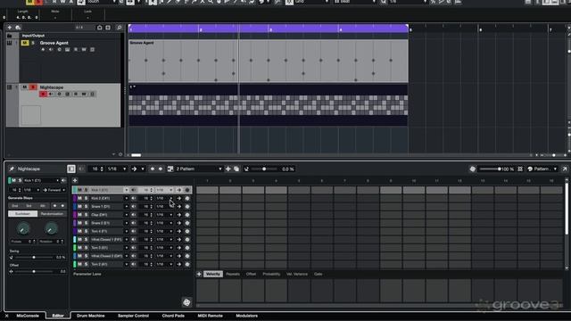Click the Tom 4 lane speaker icon

pyautogui.click(x=134, y=231)
